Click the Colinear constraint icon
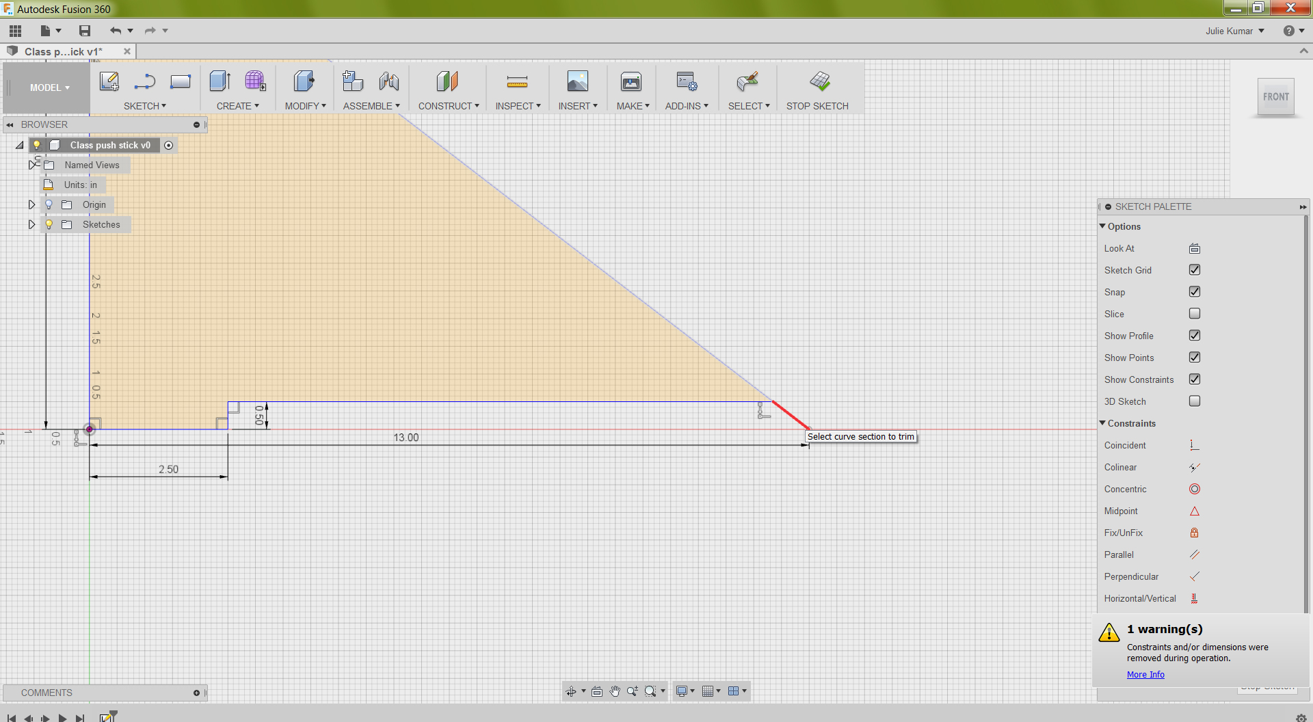The height and width of the screenshot is (722, 1313). [1195, 467]
